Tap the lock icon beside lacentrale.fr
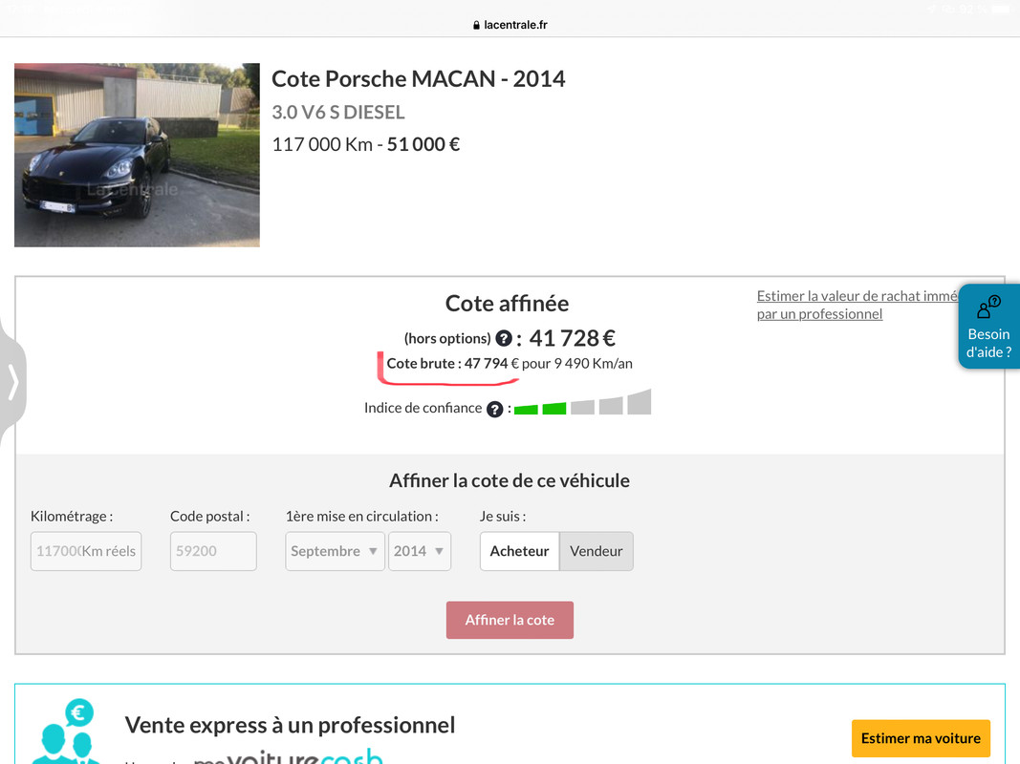This screenshot has width=1020, height=764. 476,26
